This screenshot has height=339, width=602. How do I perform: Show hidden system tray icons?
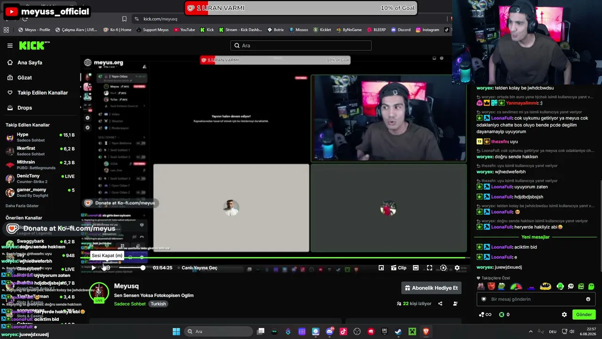[x=531, y=331]
